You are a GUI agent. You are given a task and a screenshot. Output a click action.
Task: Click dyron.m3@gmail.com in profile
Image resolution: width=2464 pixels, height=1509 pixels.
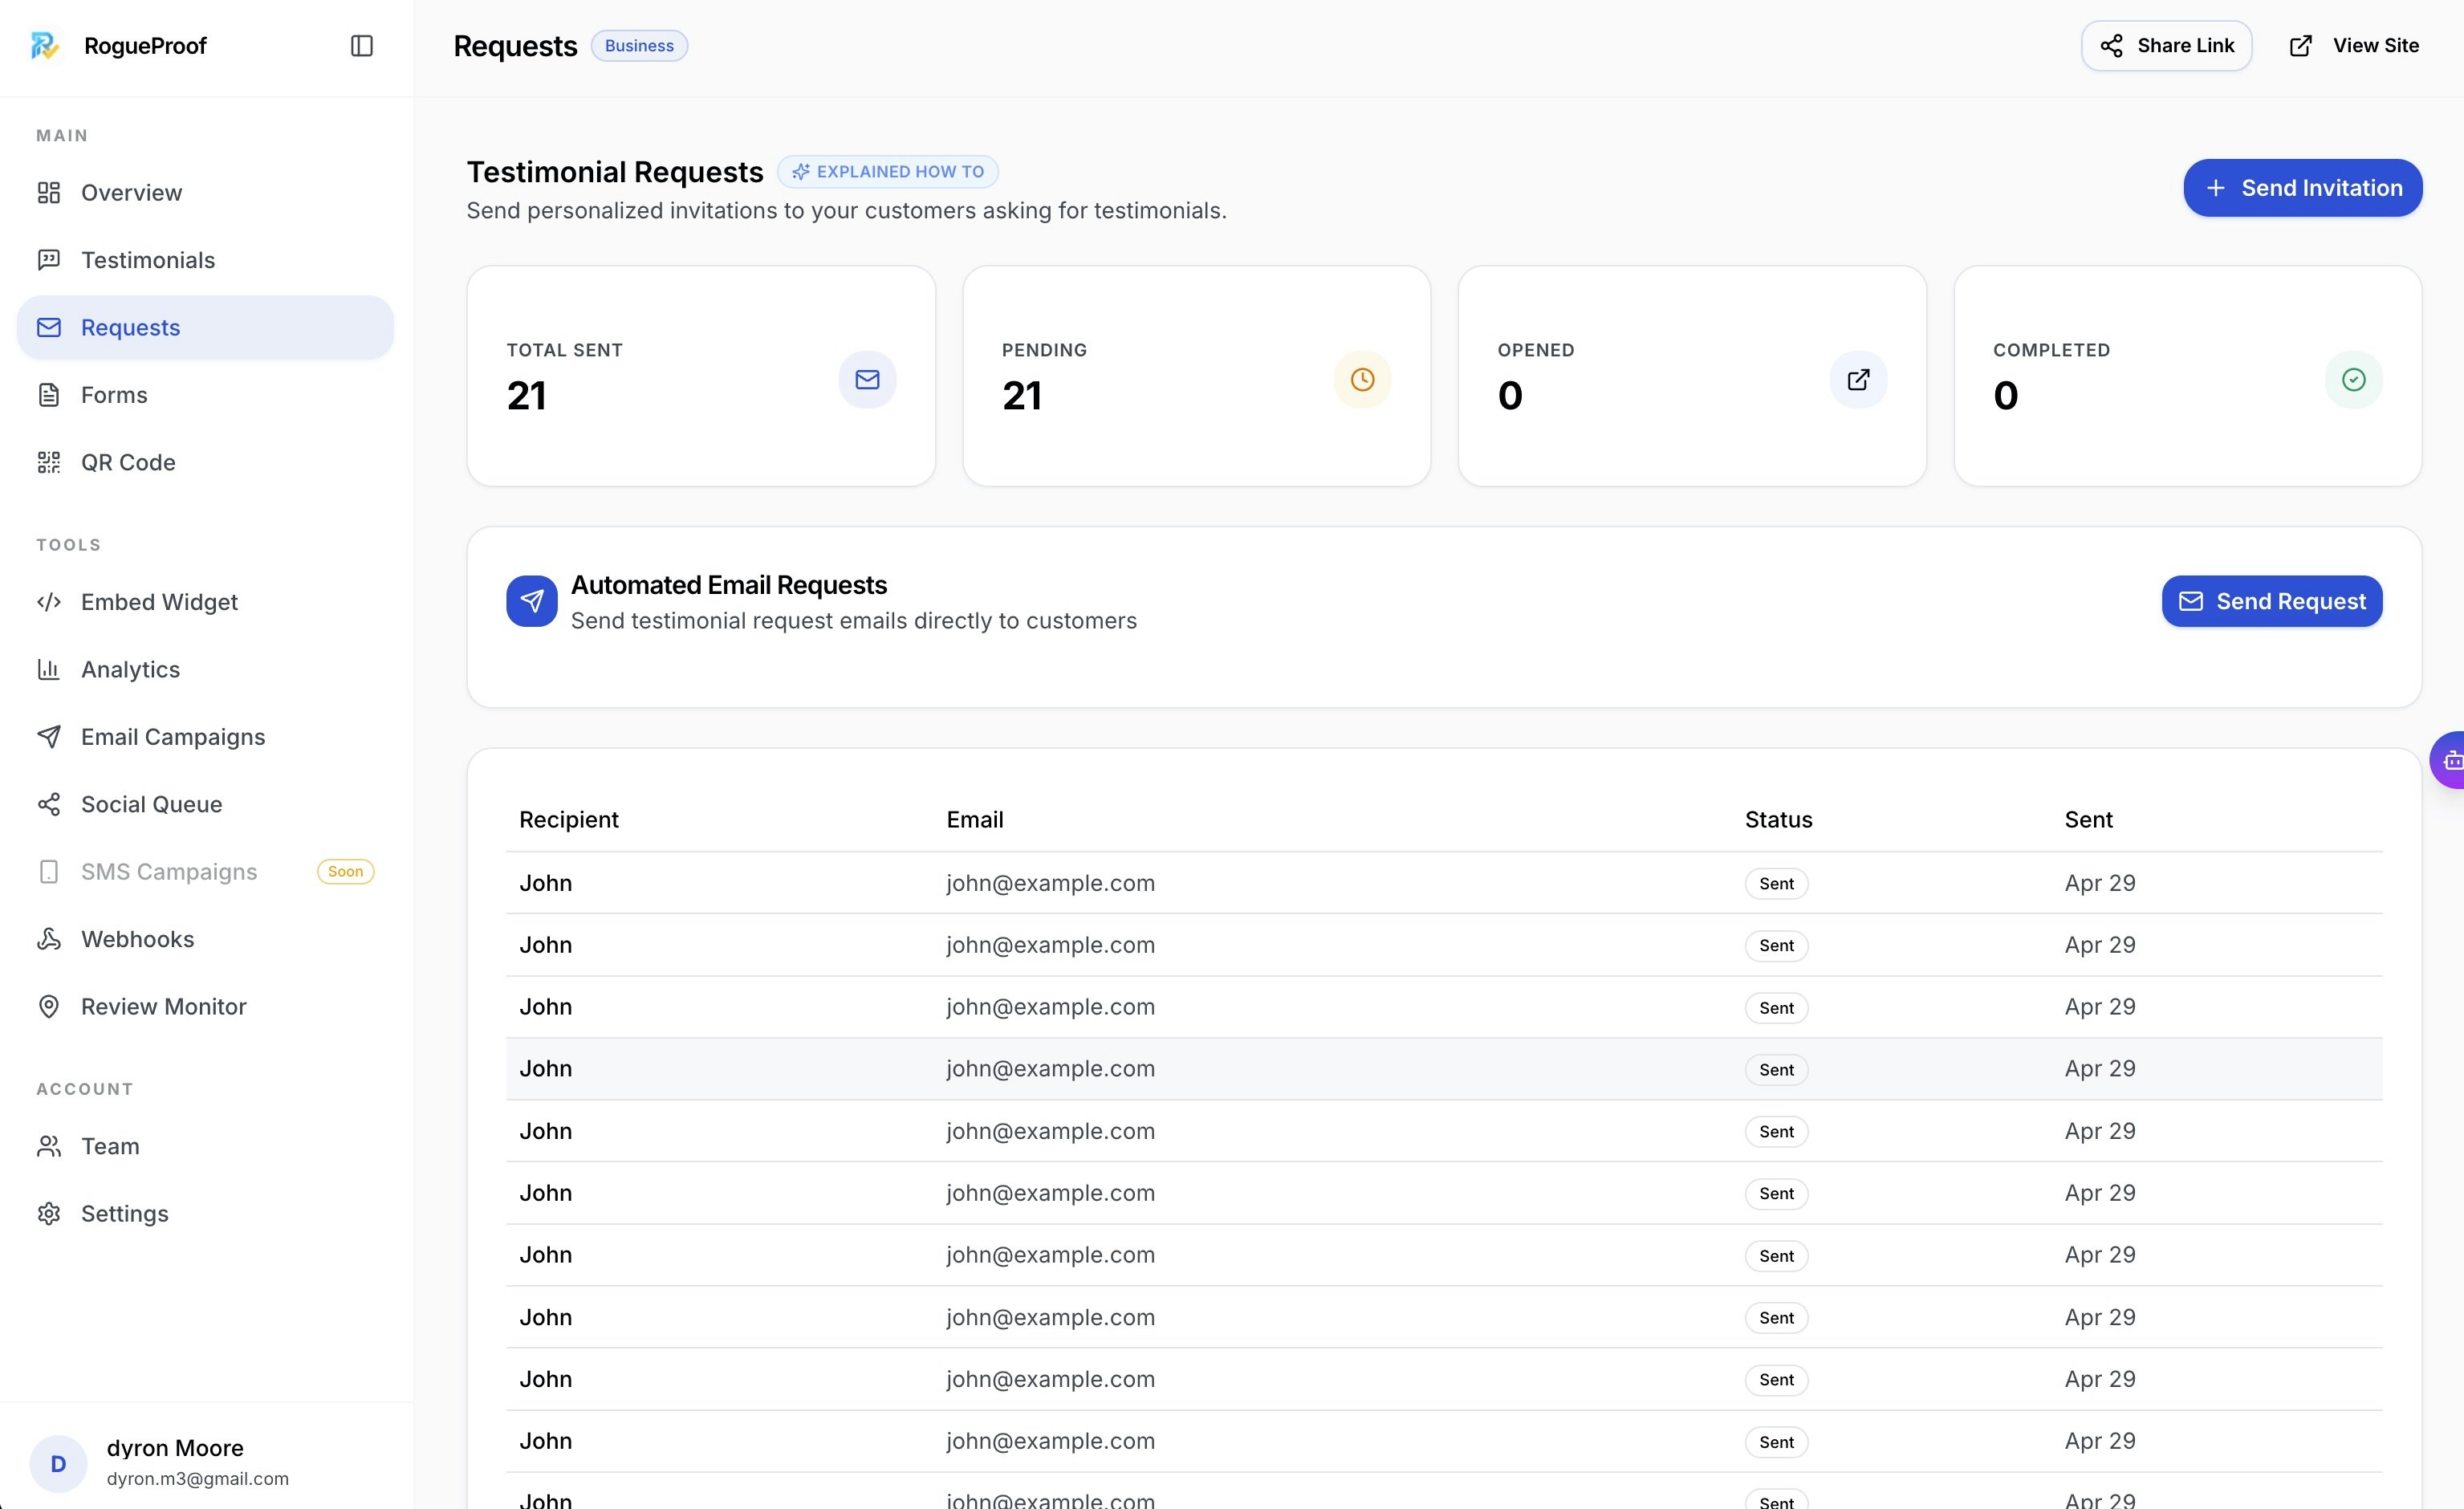(x=198, y=1479)
